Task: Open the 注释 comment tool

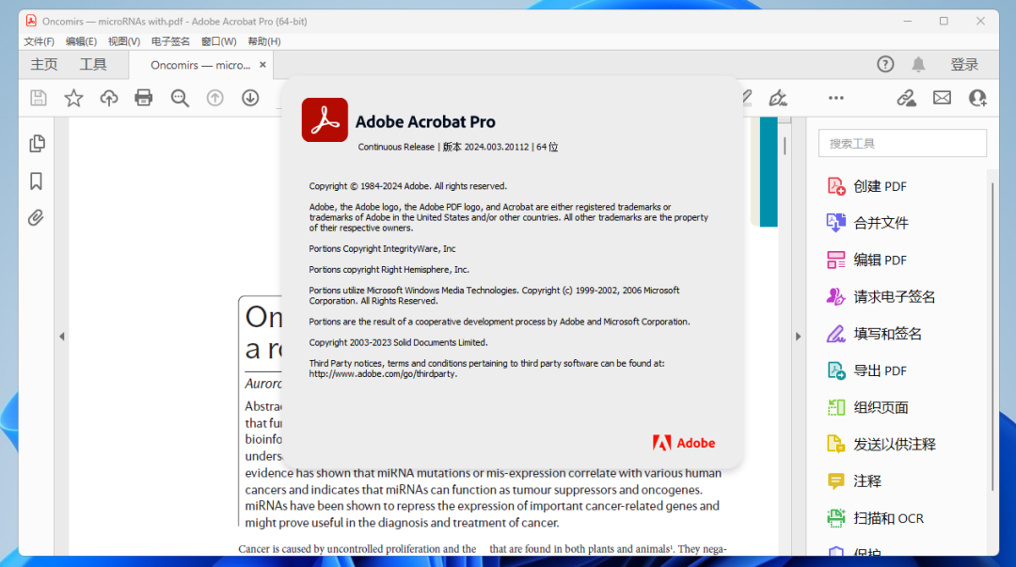Action: (x=854, y=481)
